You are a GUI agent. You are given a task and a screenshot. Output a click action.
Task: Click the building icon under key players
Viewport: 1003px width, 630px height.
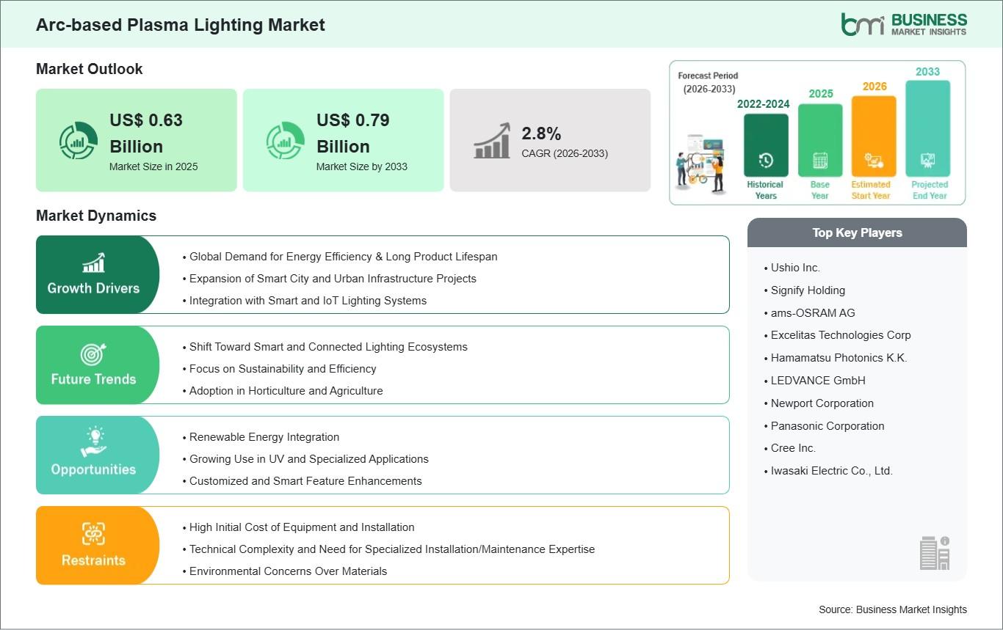click(934, 552)
